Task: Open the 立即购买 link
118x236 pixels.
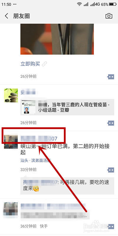Action: pos(30,64)
